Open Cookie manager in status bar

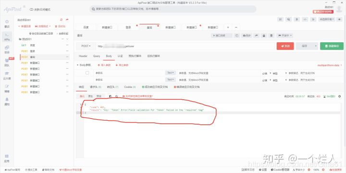click(x=280, y=170)
